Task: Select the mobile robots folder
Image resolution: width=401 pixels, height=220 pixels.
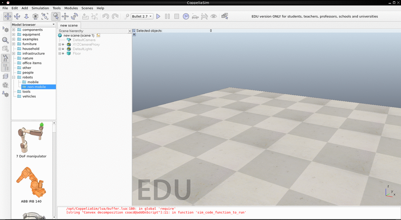Action: click(x=33, y=82)
